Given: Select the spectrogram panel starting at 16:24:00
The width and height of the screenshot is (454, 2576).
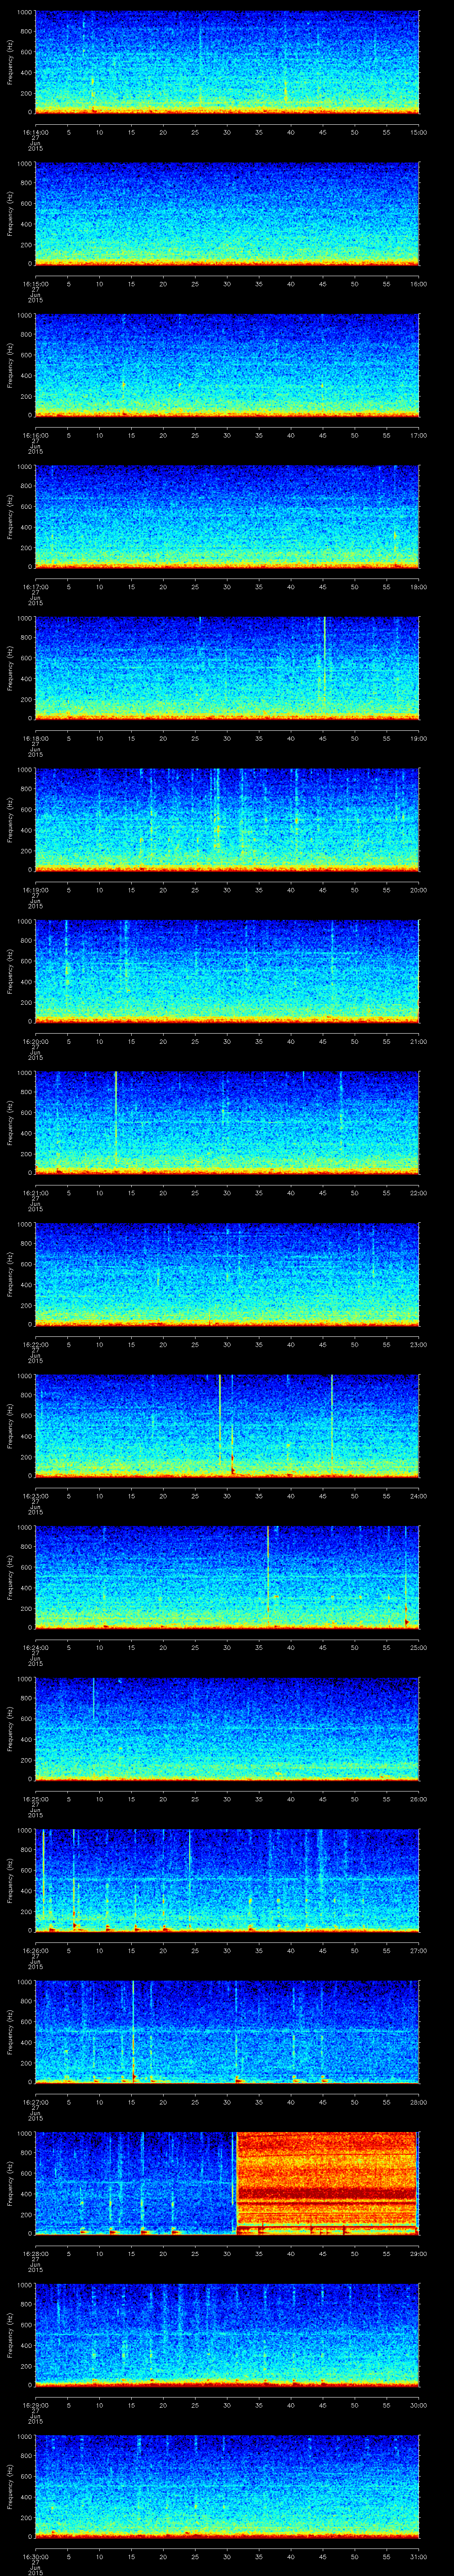Looking at the screenshot, I should pyautogui.click(x=227, y=1577).
